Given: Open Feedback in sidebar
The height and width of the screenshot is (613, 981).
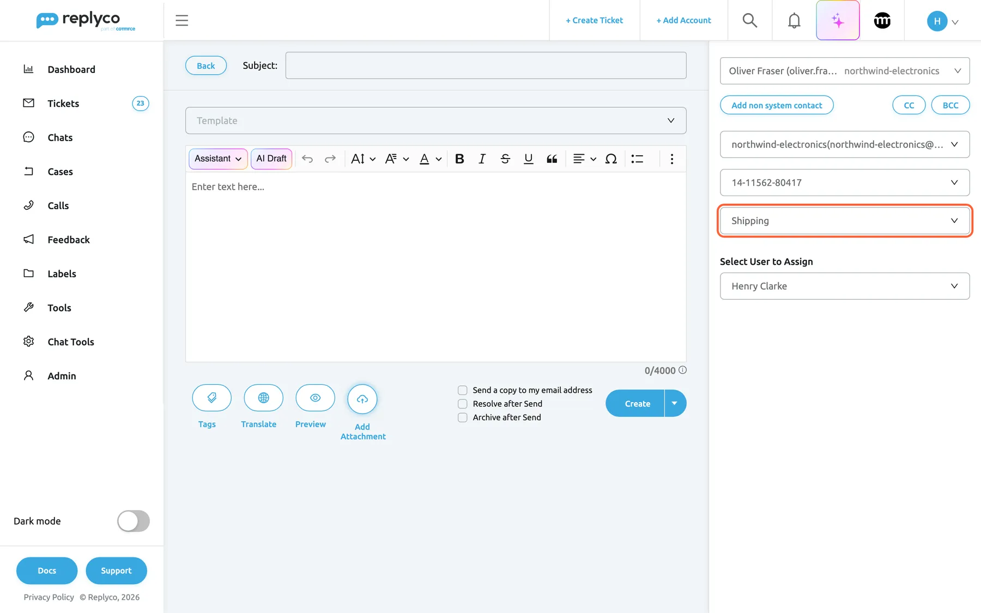Looking at the screenshot, I should 69,240.
